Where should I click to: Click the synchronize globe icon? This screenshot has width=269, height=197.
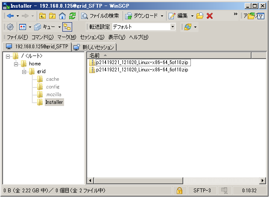pos(188,27)
